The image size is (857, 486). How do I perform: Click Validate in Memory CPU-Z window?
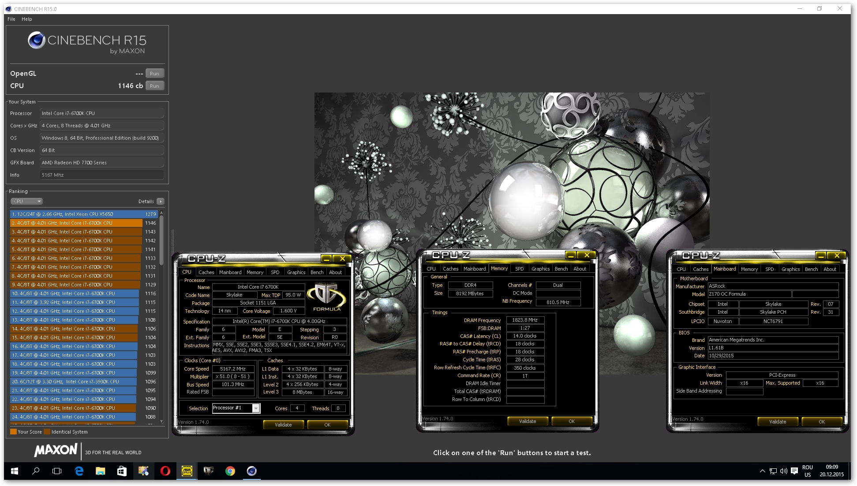pos(528,421)
